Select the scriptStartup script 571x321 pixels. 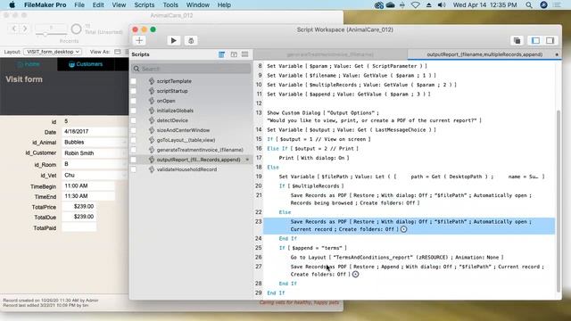172,91
